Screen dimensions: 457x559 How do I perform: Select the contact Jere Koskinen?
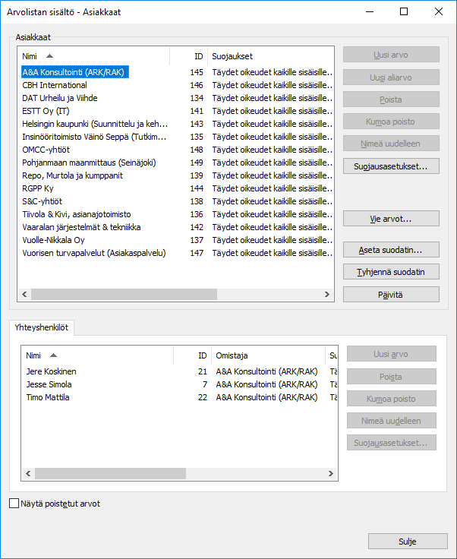point(51,371)
